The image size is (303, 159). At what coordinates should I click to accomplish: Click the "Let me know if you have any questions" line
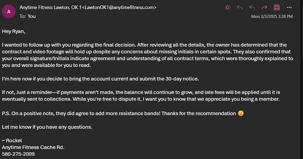click(x=47, y=127)
